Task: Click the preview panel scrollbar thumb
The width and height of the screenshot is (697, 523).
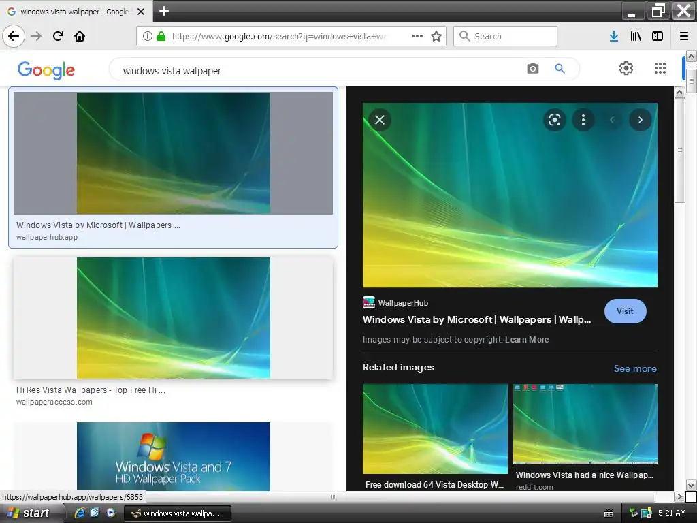Action: [x=680, y=150]
